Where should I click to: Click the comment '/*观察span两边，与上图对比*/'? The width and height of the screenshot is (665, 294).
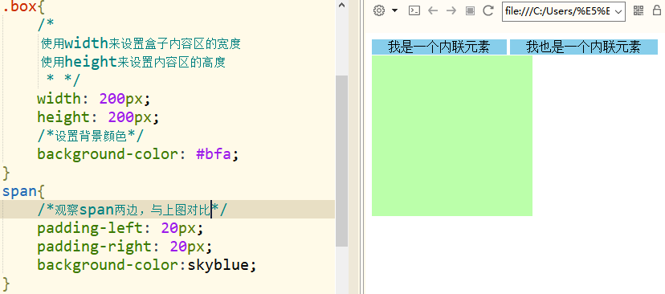[133, 210]
